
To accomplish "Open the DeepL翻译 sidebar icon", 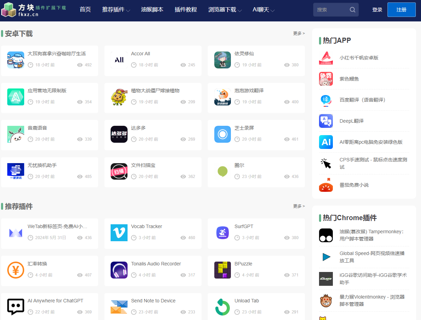I will 326,121.
